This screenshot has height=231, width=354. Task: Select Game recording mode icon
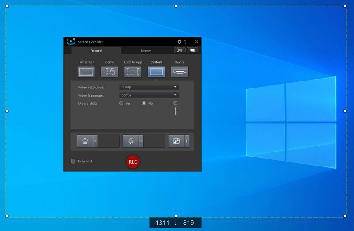pos(109,72)
